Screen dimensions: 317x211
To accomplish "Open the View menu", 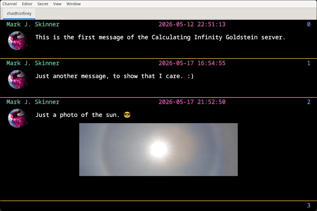I will [x=57, y=4].
